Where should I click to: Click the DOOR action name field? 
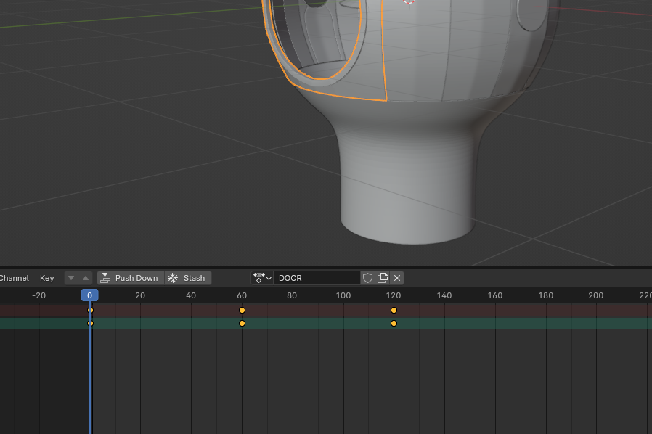tap(316, 278)
